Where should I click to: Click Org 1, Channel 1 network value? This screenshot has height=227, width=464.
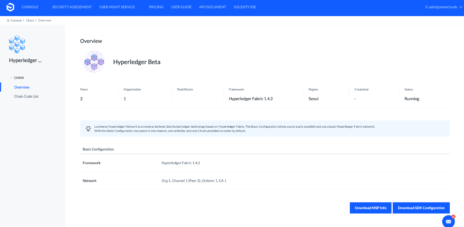[194, 181]
